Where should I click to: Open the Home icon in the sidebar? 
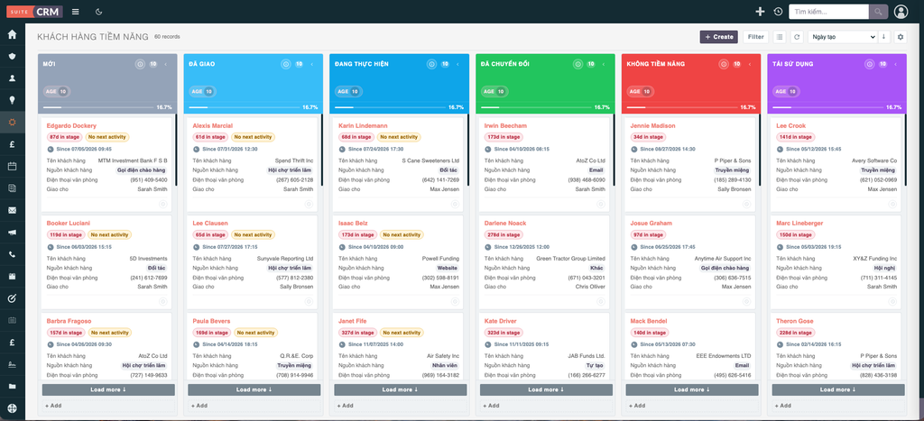pos(12,34)
